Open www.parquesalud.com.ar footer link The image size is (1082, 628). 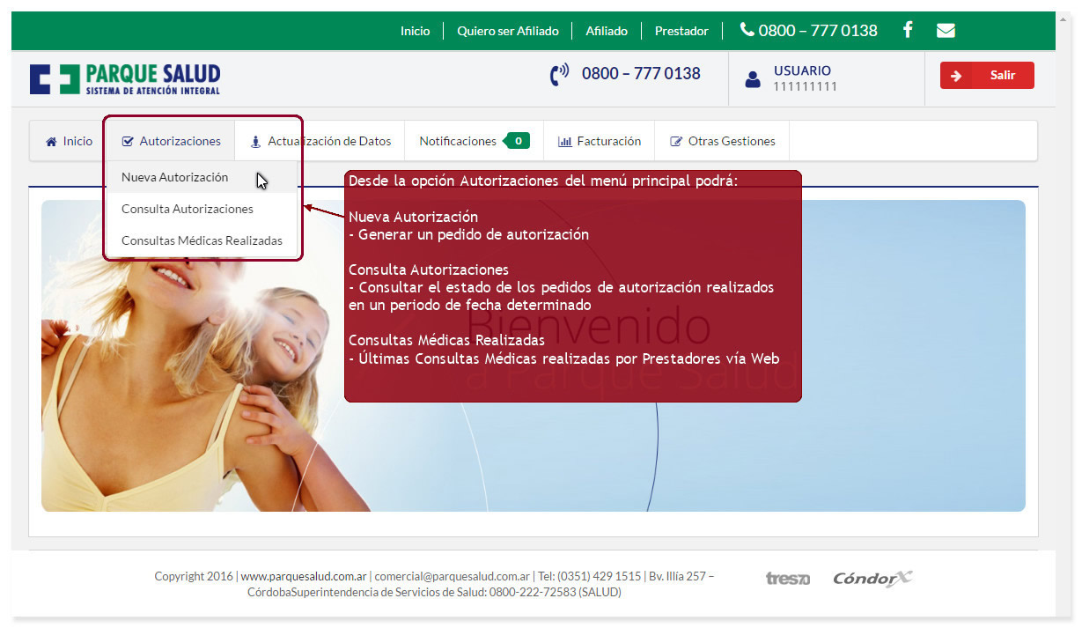305,576
